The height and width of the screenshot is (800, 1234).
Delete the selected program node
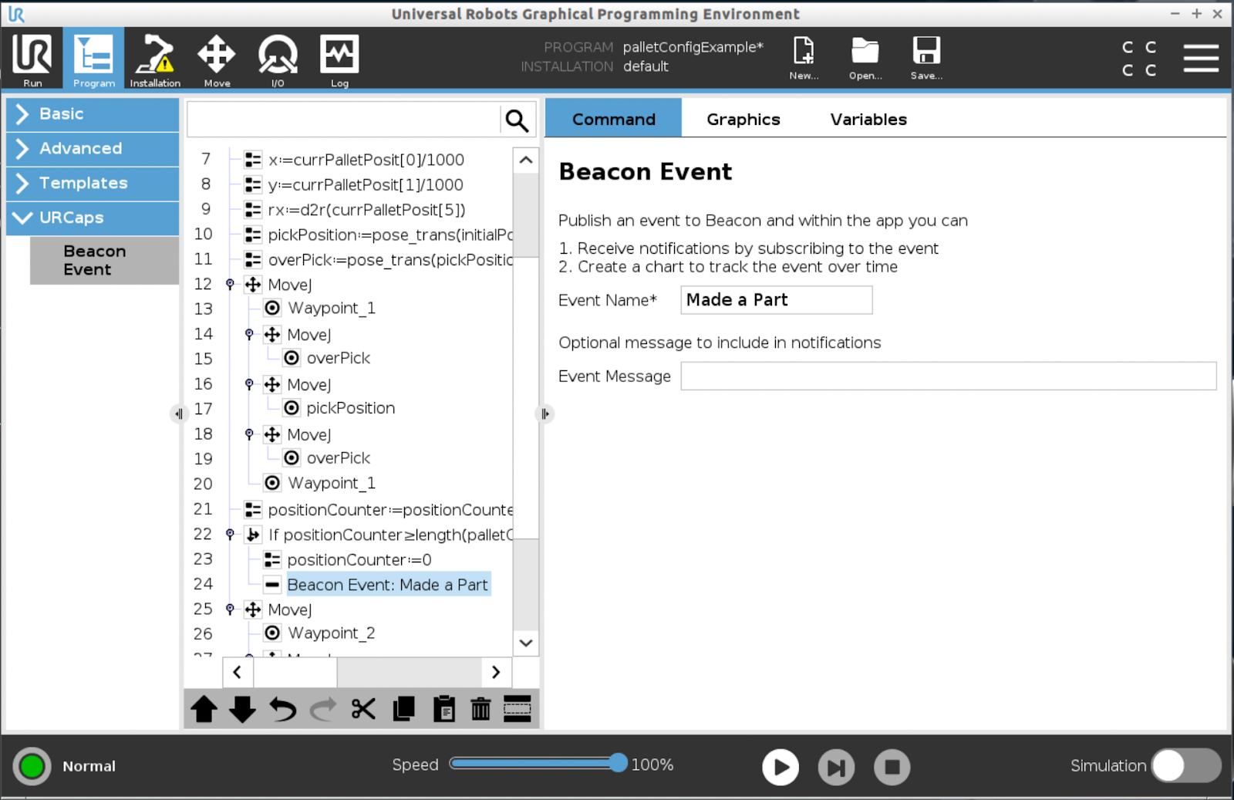[480, 709]
